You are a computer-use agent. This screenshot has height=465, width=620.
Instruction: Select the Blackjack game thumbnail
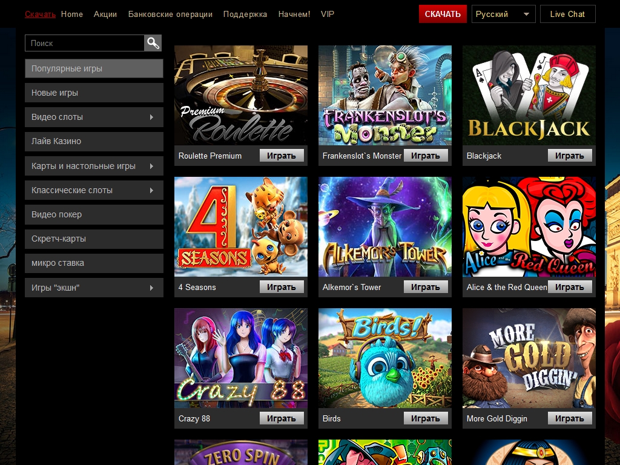[x=529, y=95]
